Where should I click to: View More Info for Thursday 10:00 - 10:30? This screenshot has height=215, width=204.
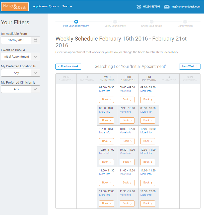125,132
